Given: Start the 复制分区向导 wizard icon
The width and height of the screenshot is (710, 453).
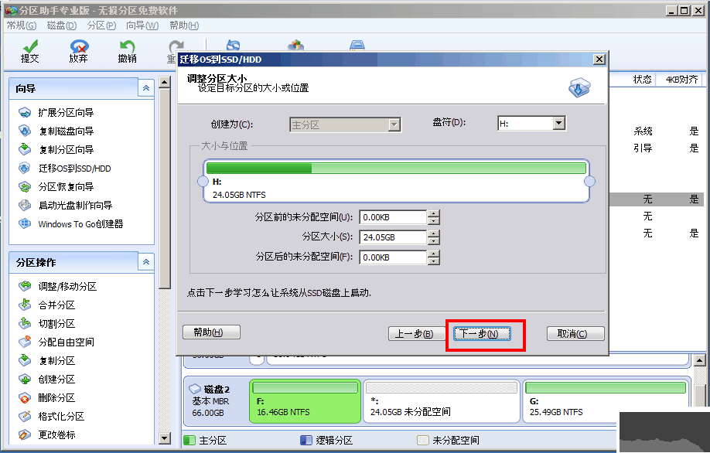Looking at the screenshot, I should pos(25,149).
